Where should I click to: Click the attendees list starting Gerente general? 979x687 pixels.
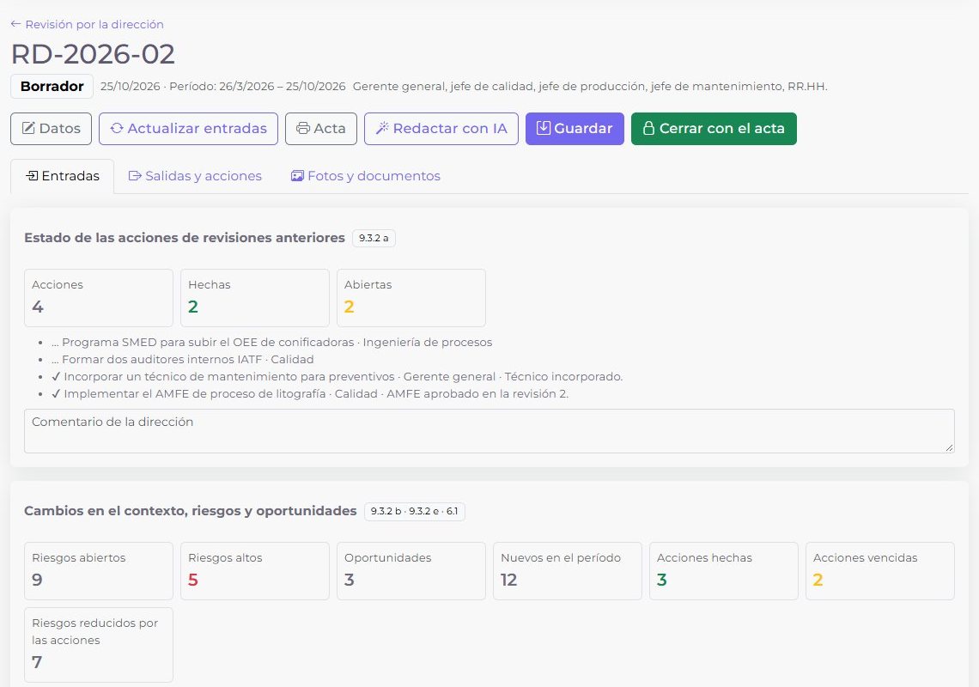[x=590, y=86]
